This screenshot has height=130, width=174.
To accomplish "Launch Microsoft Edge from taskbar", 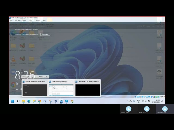I will (x=29, y=101).
